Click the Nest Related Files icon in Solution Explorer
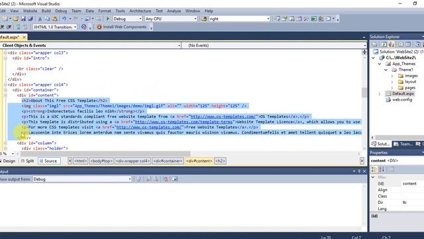Image resolution: width=424 pixels, height=239 pixels. click(x=392, y=44)
